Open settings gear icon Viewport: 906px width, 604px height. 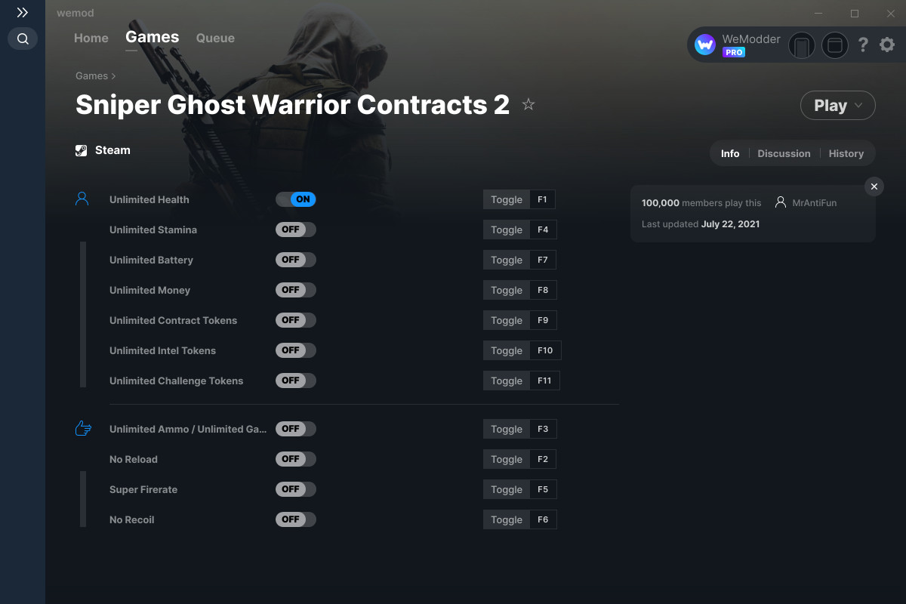(x=887, y=45)
